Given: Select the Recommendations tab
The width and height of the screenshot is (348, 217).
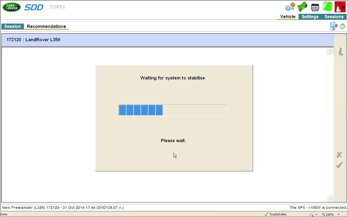Looking at the screenshot, I should [x=46, y=27].
